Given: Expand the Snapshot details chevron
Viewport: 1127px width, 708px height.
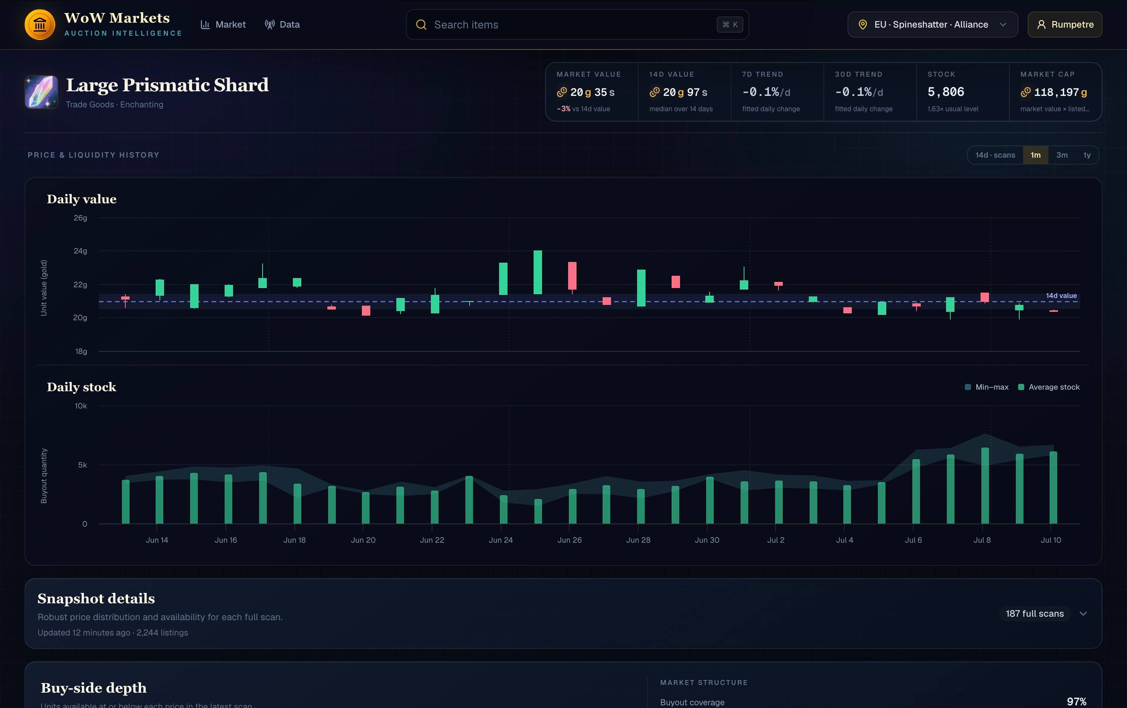Looking at the screenshot, I should coord(1083,613).
